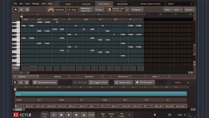The width and height of the screenshot is (209, 118).
Task: Select the arrow tool in song track toolbar
Action: click(15, 82)
